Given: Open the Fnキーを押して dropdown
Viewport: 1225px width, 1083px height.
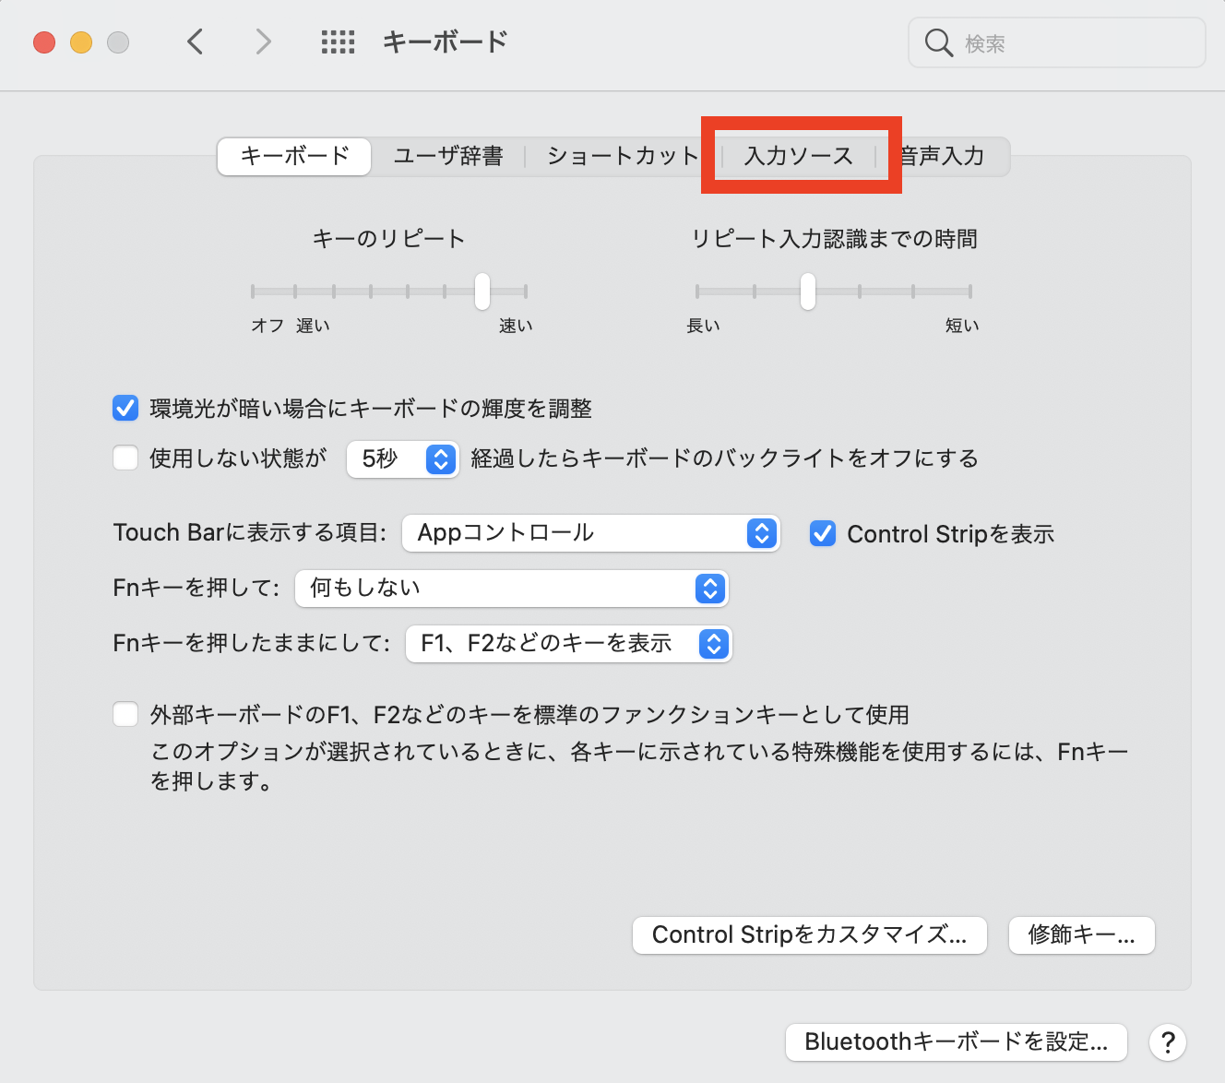Looking at the screenshot, I should [x=511, y=588].
